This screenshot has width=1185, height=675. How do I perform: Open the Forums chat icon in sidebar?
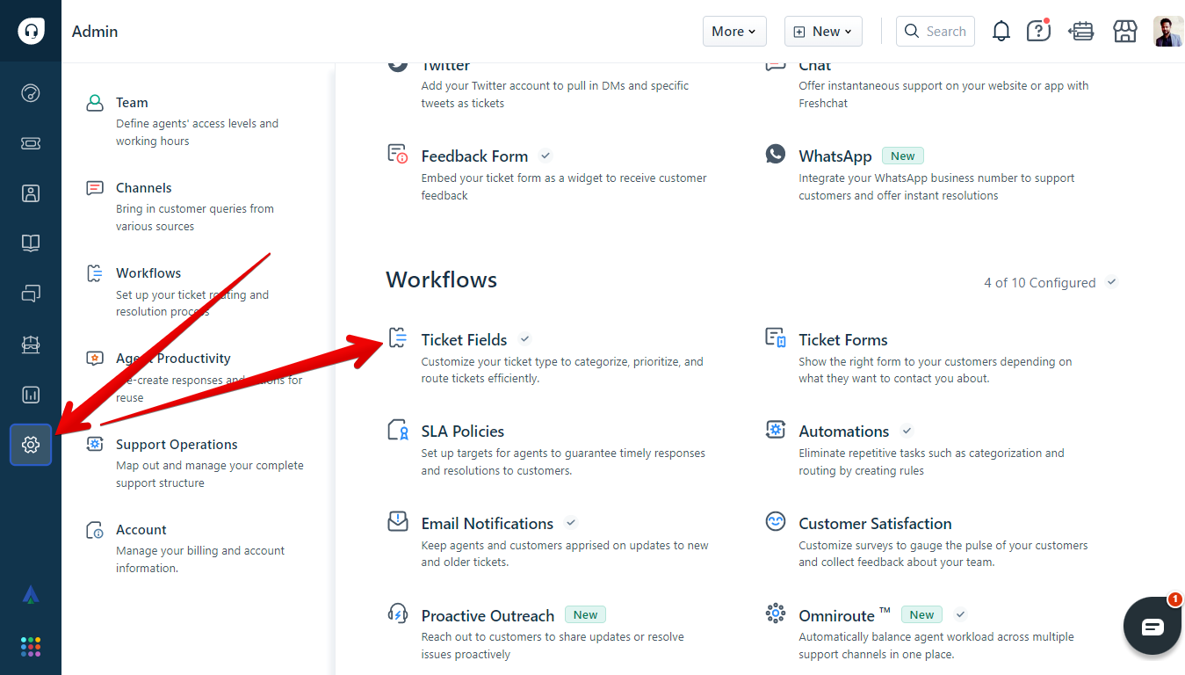tap(31, 294)
